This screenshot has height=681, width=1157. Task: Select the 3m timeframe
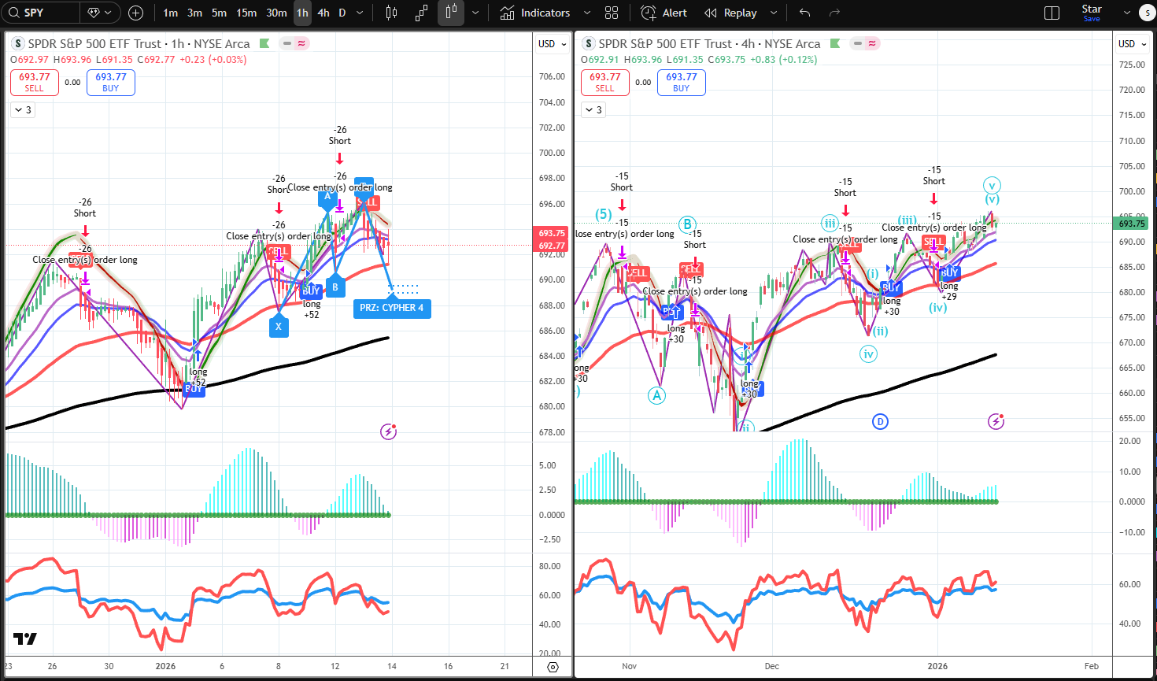click(x=194, y=13)
